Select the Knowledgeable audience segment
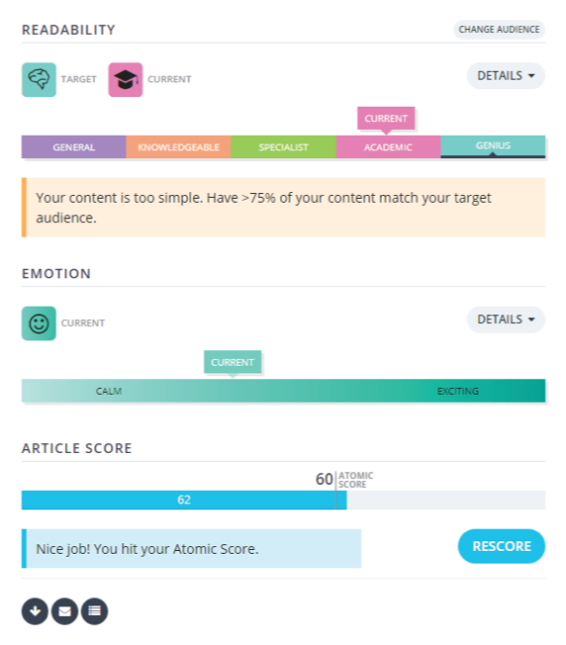The width and height of the screenshot is (566, 645). click(x=178, y=147)
